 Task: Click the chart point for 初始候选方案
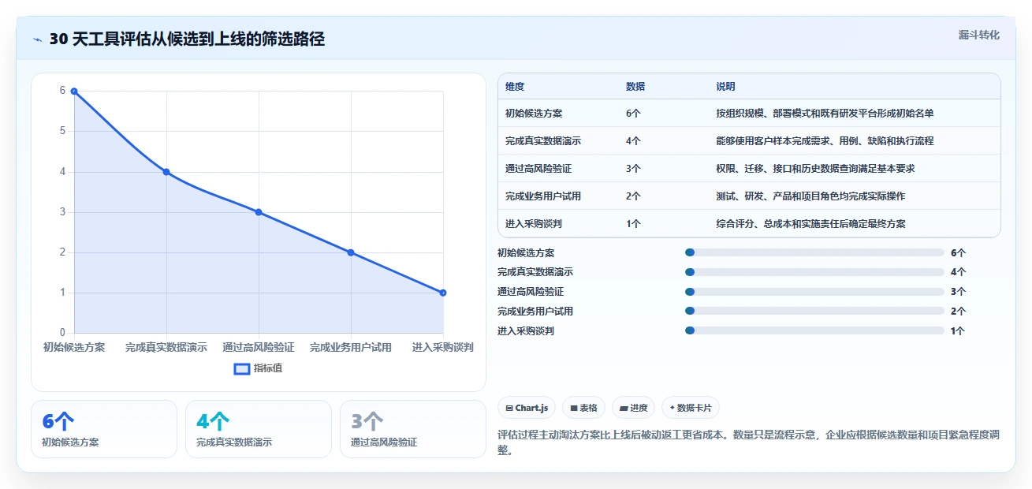coord(74,91)
